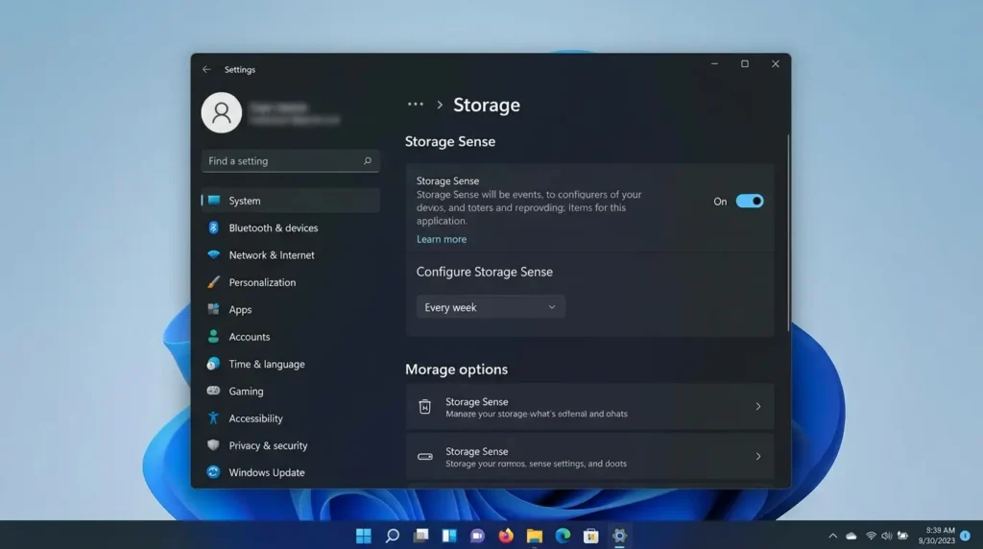Open the Wi-Fi tray icon
The height and width of the screenshot is (549, 983).
tap(871, 536)
